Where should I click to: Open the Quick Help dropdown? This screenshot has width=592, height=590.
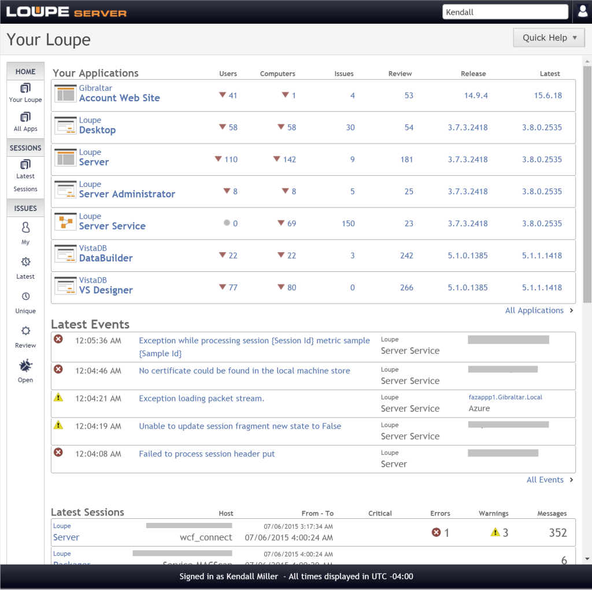pyautogui.click(x=548, y=37)
